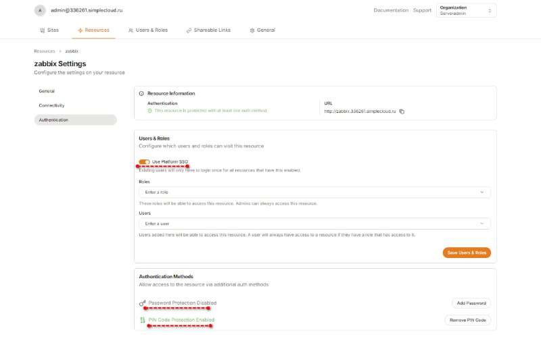541x337 pixels.
Task: Click the General tab gear icon
Action: tap(252, 30)
